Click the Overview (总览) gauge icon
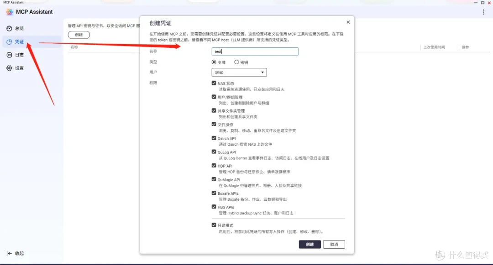 (9, 29)
